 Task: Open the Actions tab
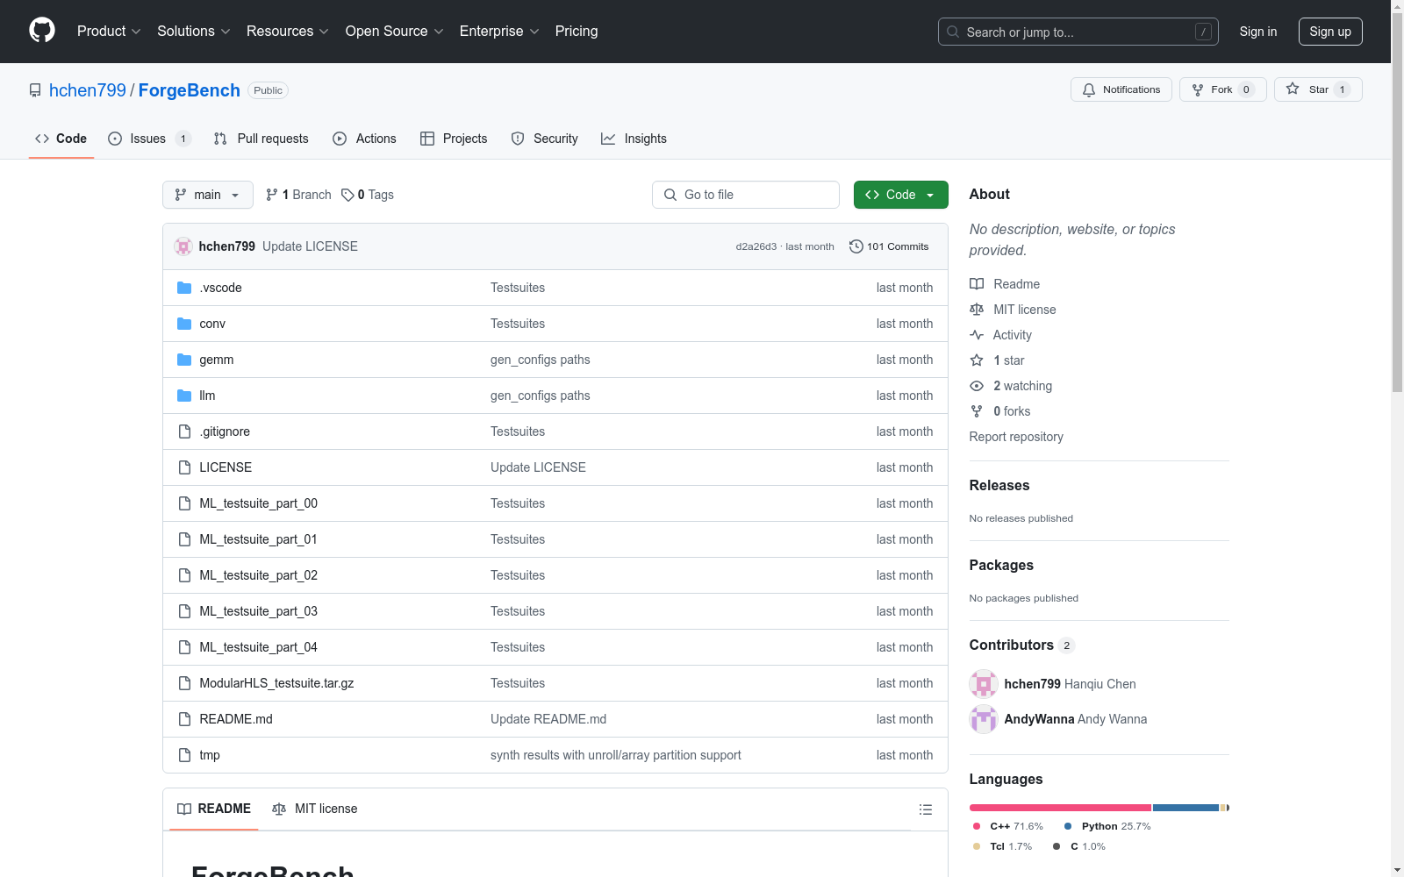click(364, 139)
